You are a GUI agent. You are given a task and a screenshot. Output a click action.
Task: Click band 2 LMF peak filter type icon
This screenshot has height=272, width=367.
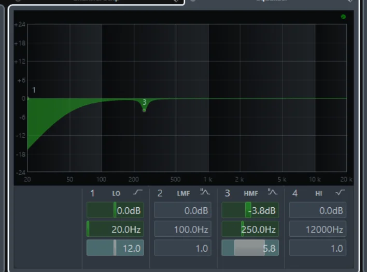[205, 192]
